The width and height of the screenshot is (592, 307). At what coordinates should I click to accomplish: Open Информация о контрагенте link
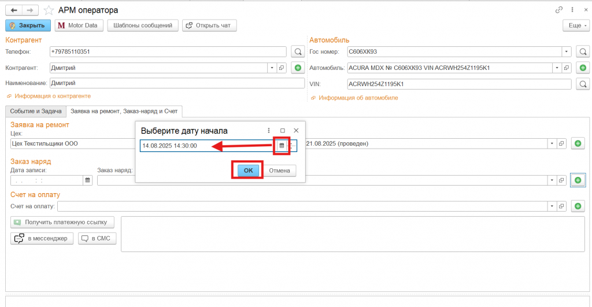52,96
